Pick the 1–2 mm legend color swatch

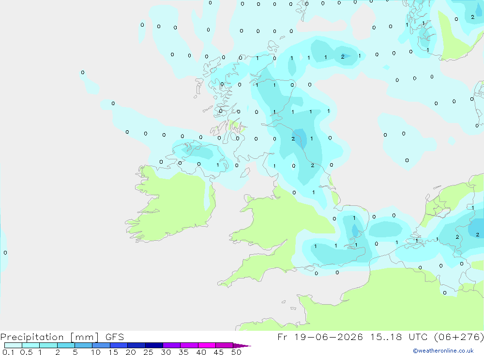(48, 345)
